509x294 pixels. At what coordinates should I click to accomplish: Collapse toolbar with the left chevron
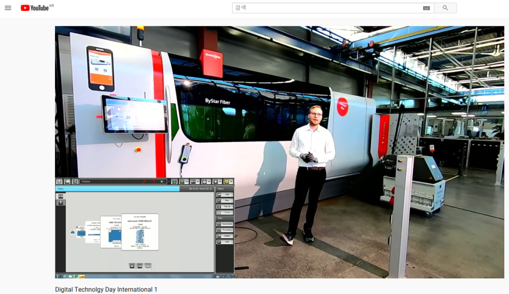(x=169, y=181)
